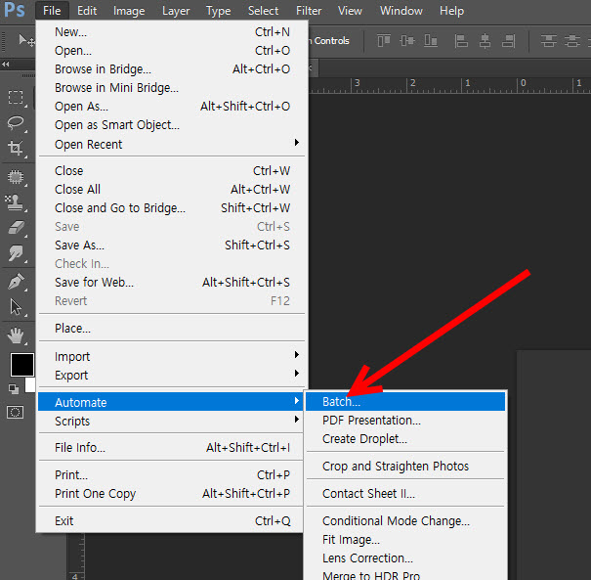Select the Clone Stamp tool
591x580 pixels.
(16, 202)
